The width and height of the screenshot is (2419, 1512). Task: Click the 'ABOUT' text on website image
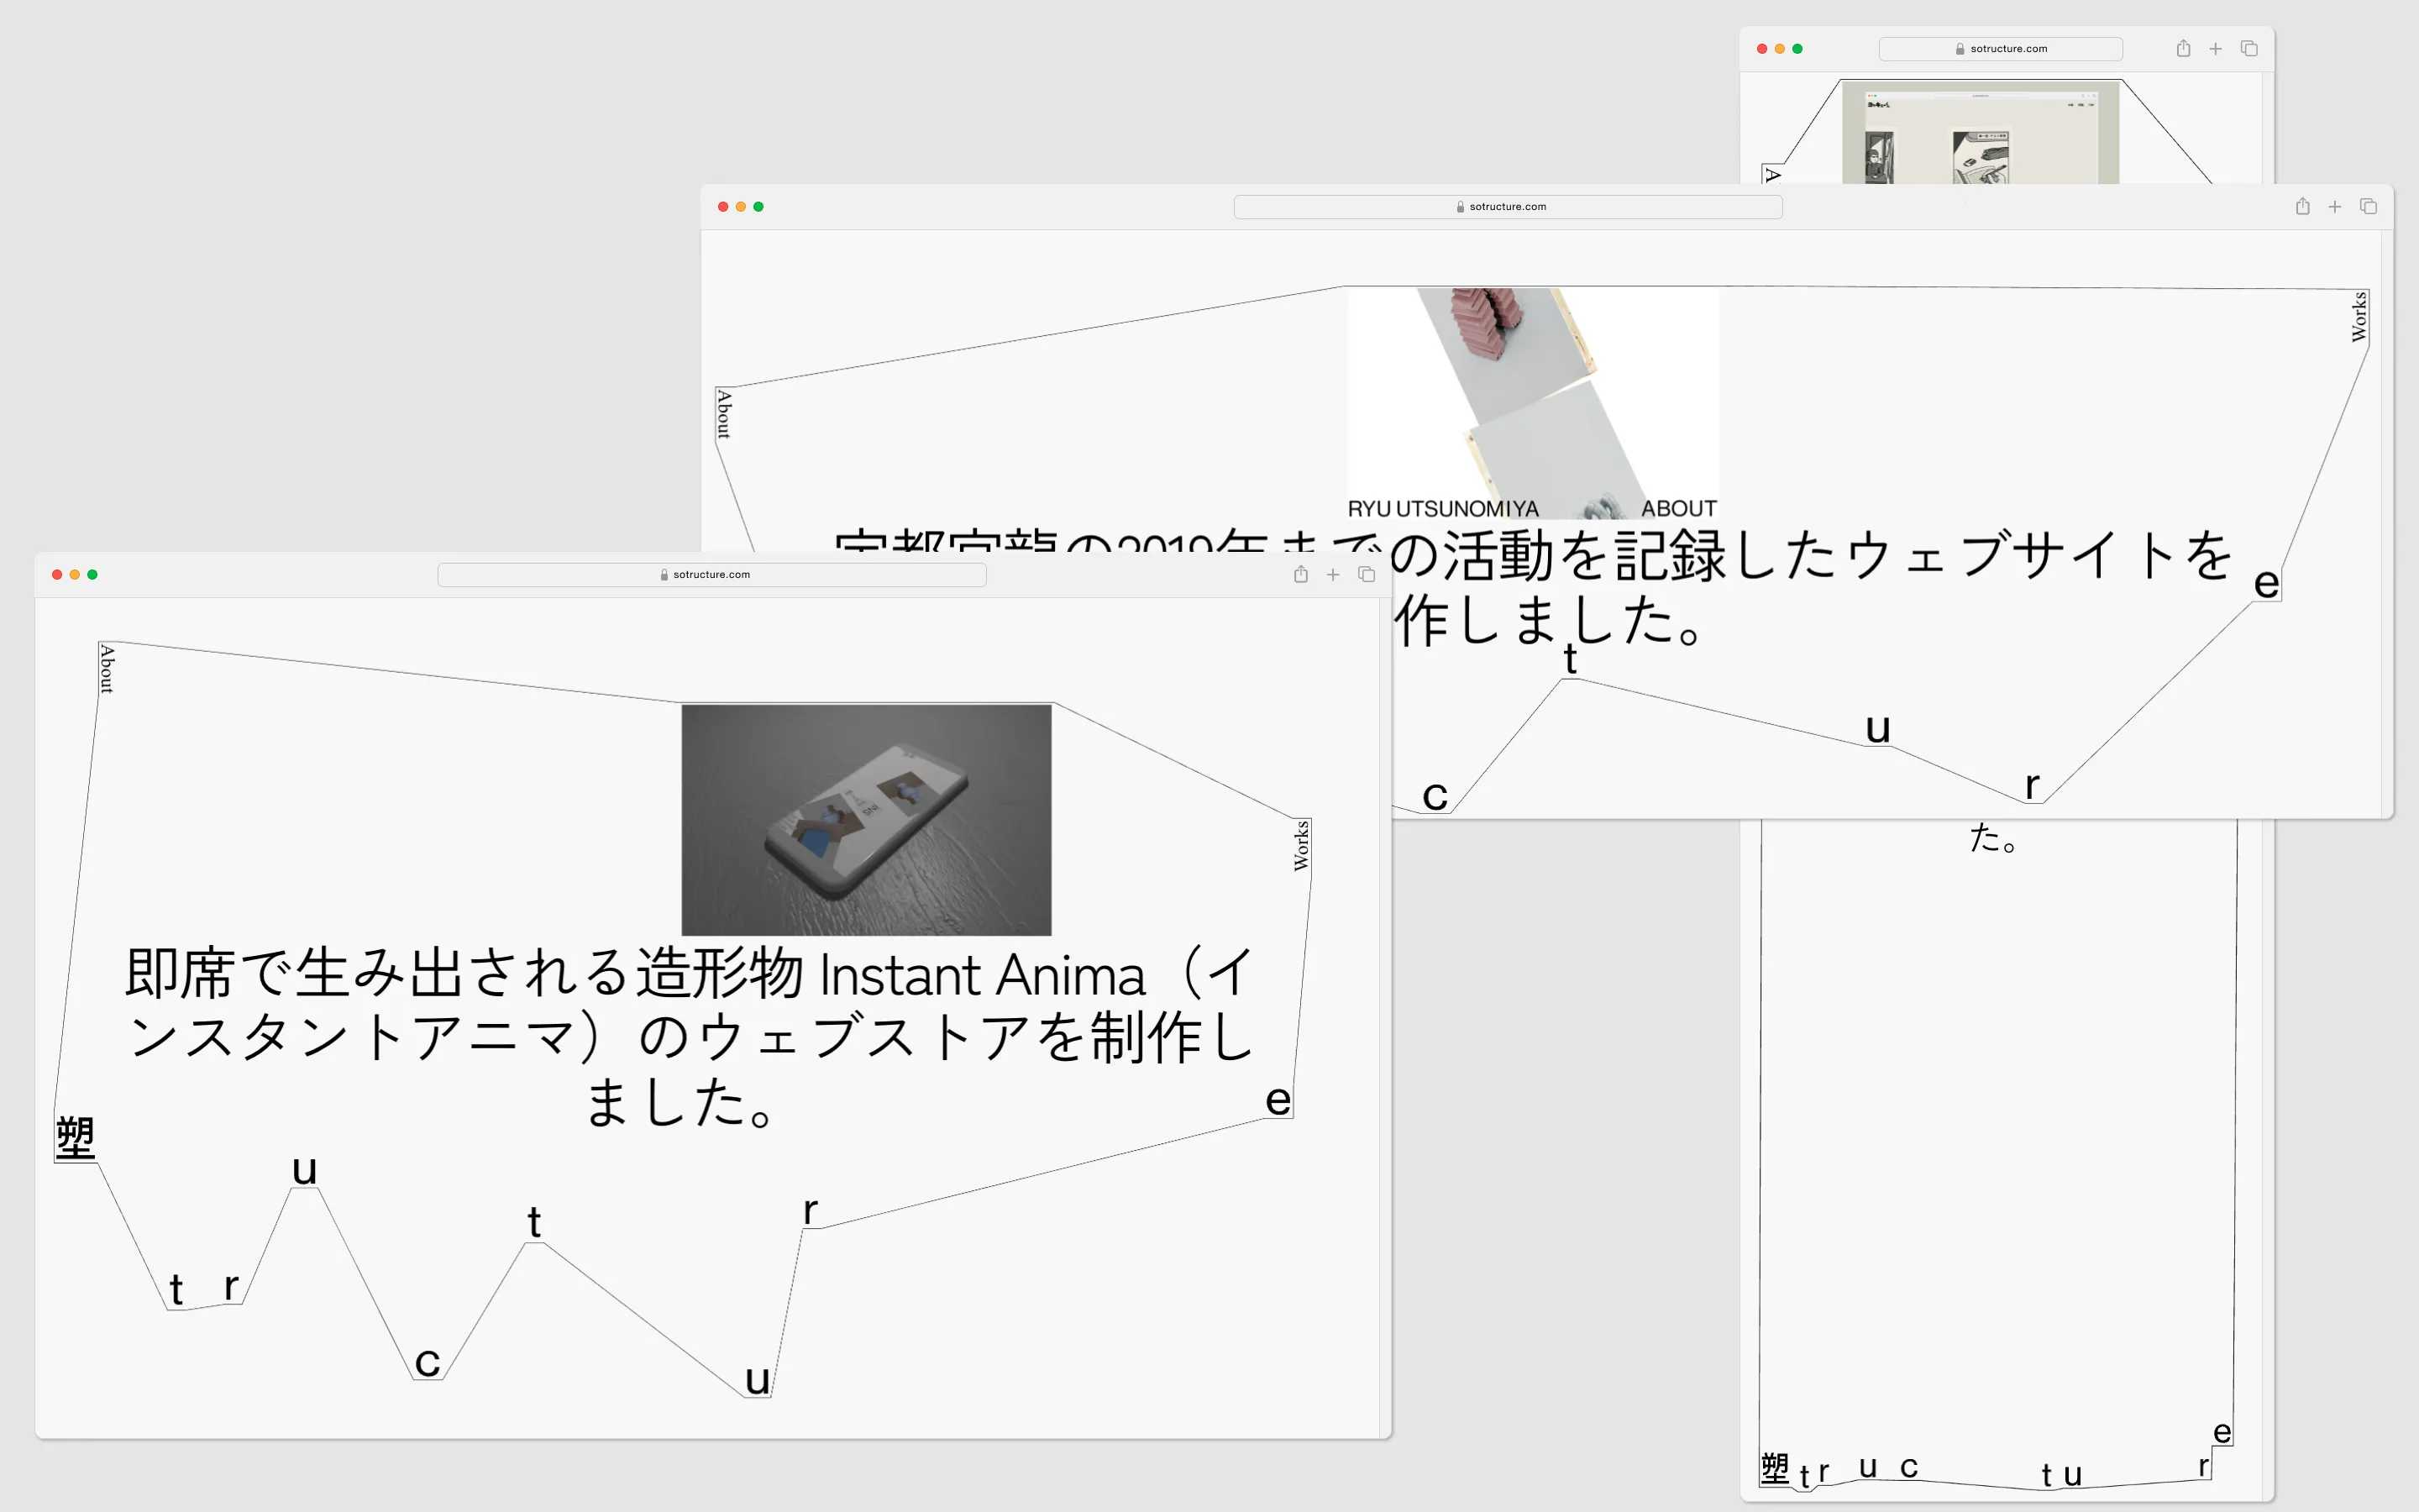click(x=1678, y=508)
